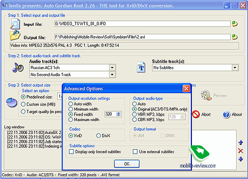Open the Russian AC3 1ch audio dropdown
This screenshot has width=248, height=179.
click(112, 67)
